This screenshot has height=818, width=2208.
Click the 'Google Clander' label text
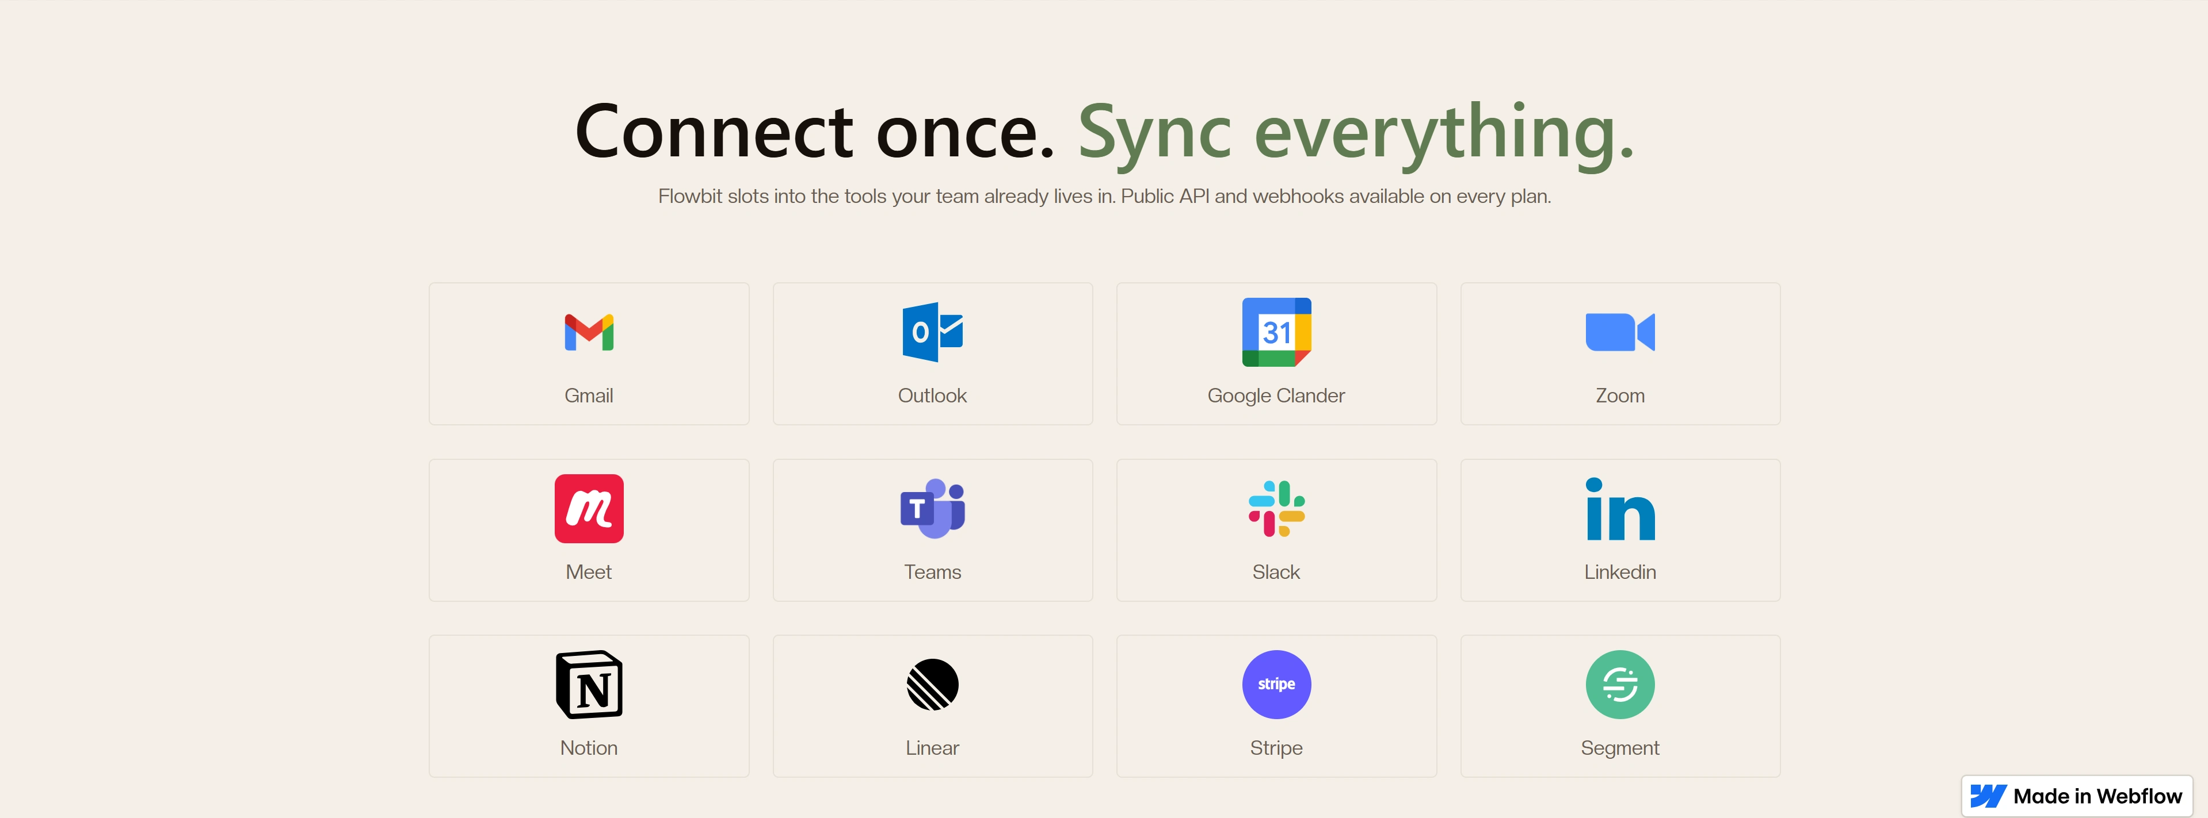[x=1276, y=395]
